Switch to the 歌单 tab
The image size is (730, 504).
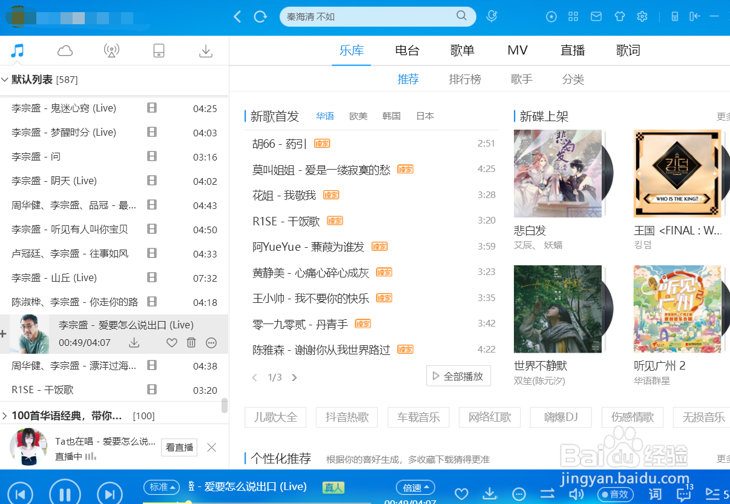click(462, 50)
